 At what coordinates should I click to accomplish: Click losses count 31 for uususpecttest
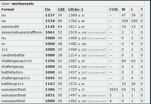pyautogui.click(x=133, y=90)
